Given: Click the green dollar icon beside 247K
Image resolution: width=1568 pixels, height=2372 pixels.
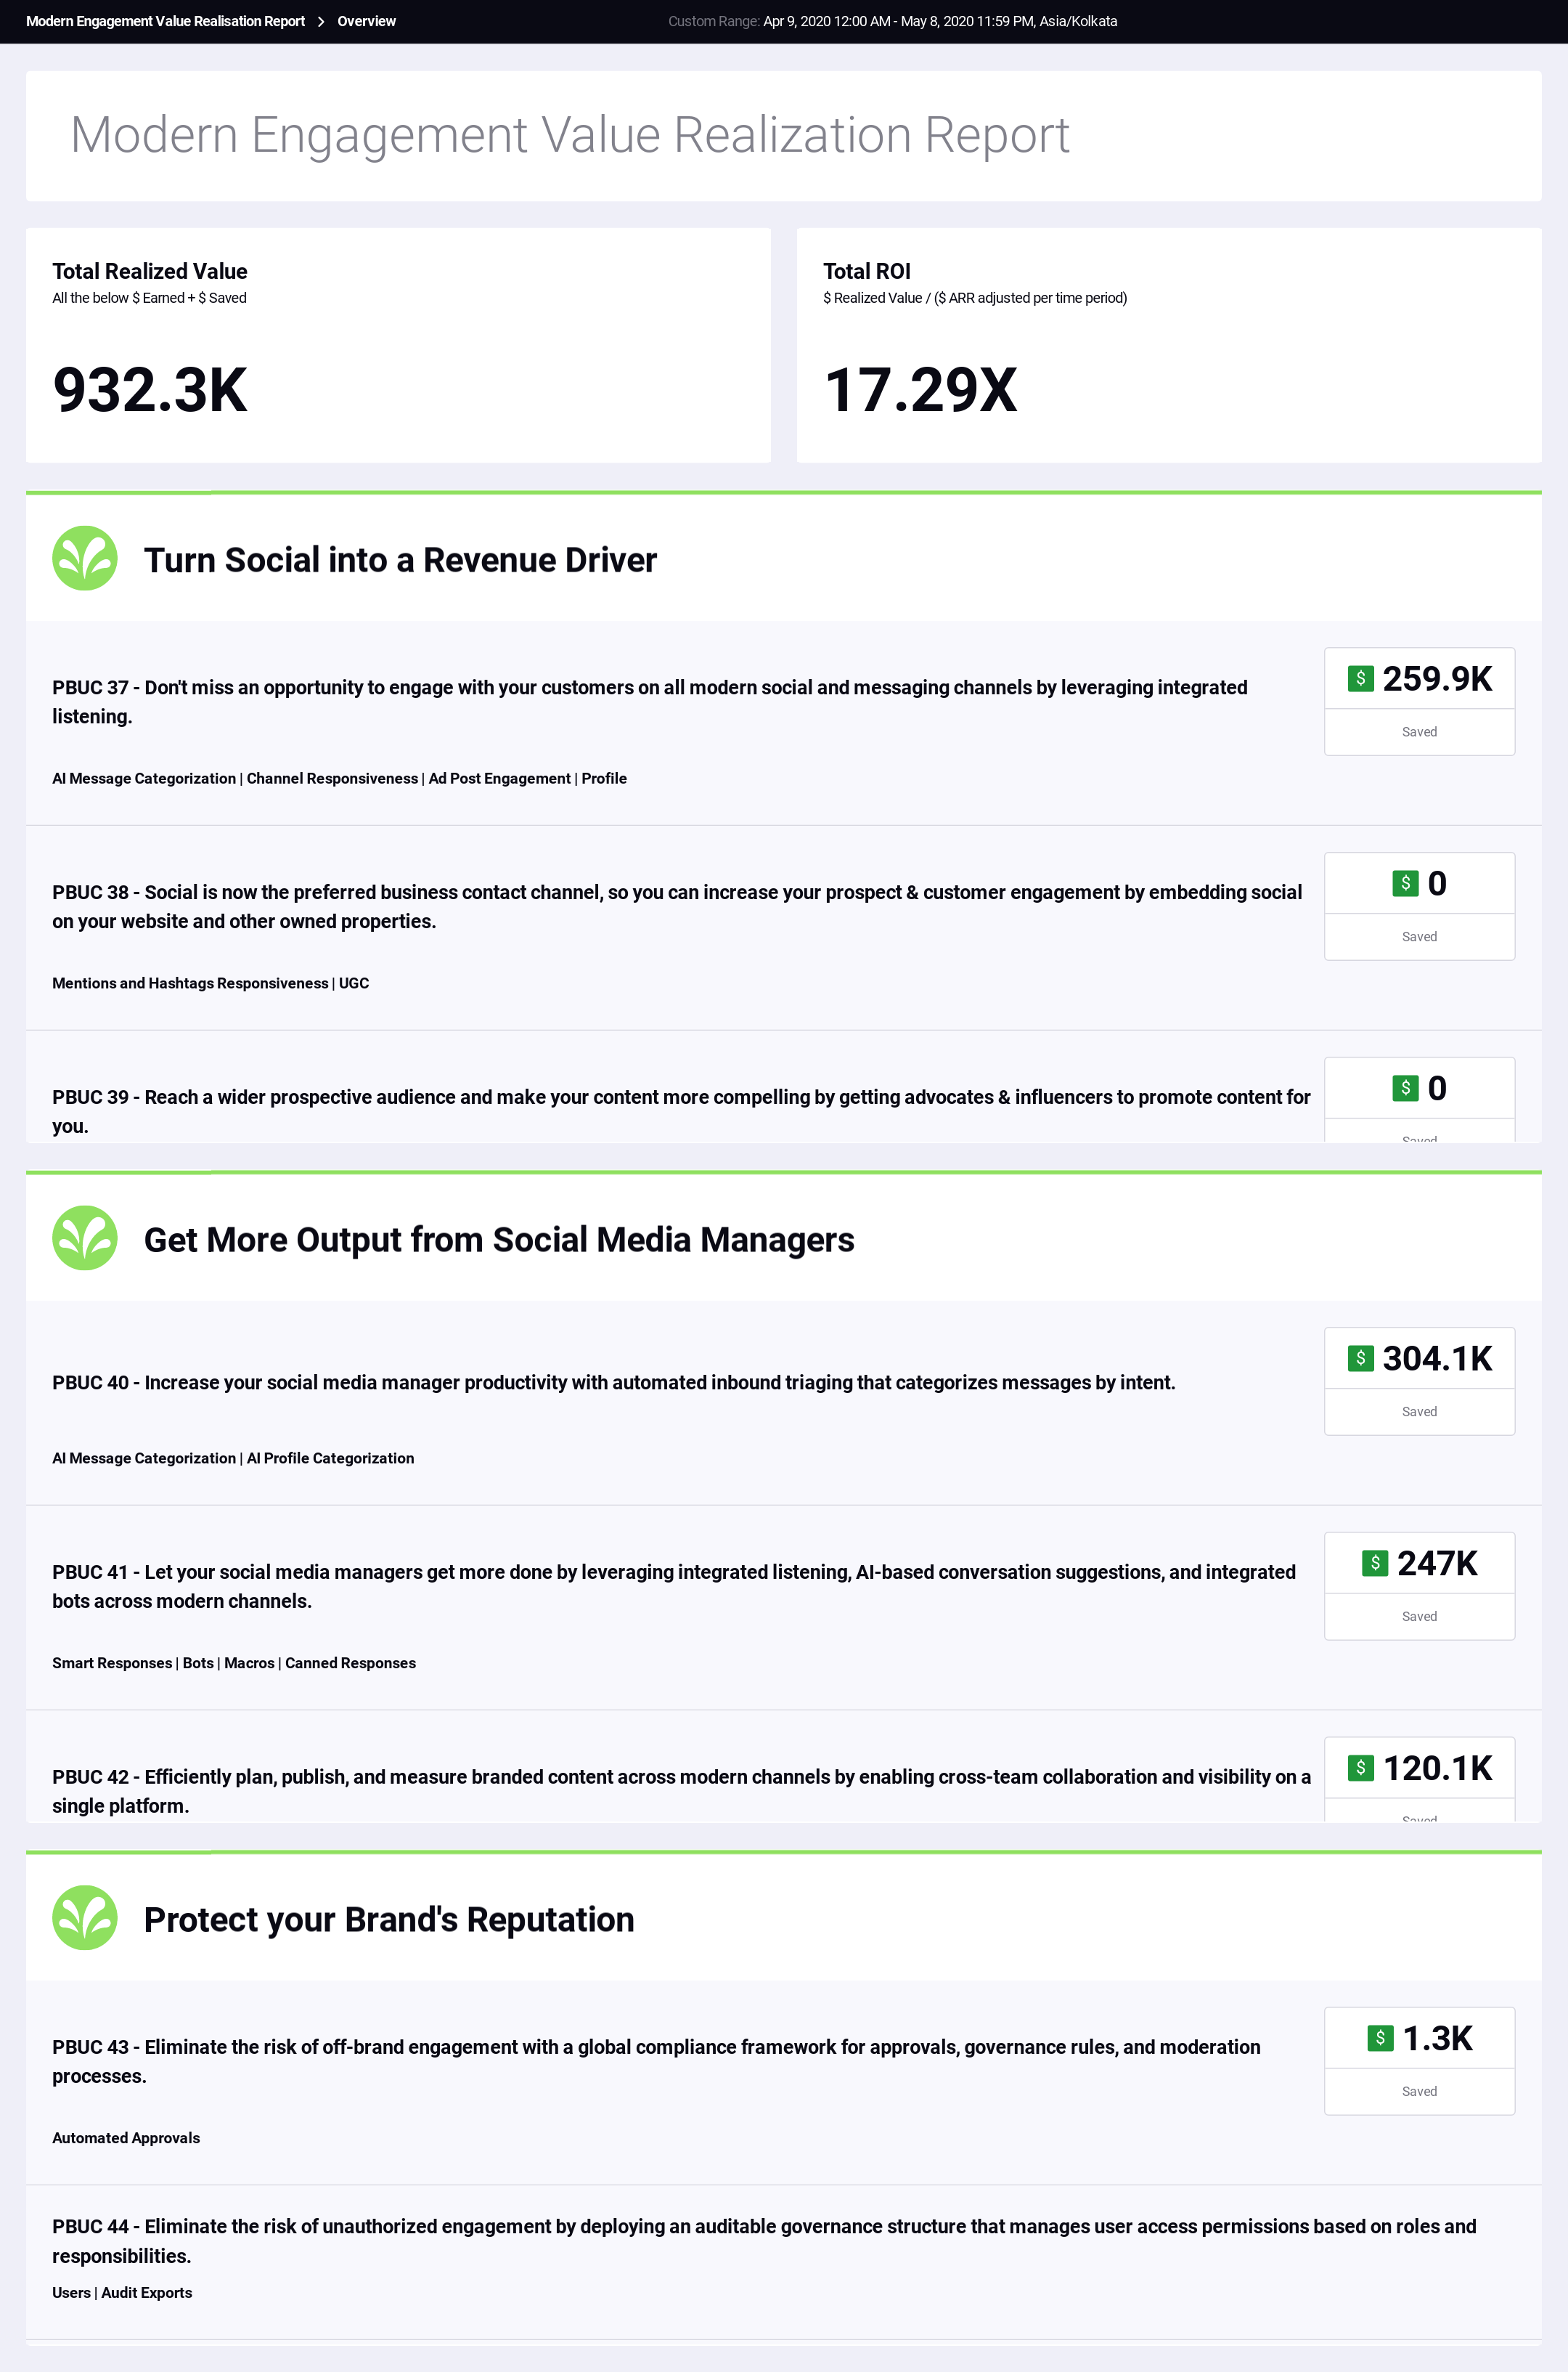Looking at the screenshot, I should [1375, 1563].
